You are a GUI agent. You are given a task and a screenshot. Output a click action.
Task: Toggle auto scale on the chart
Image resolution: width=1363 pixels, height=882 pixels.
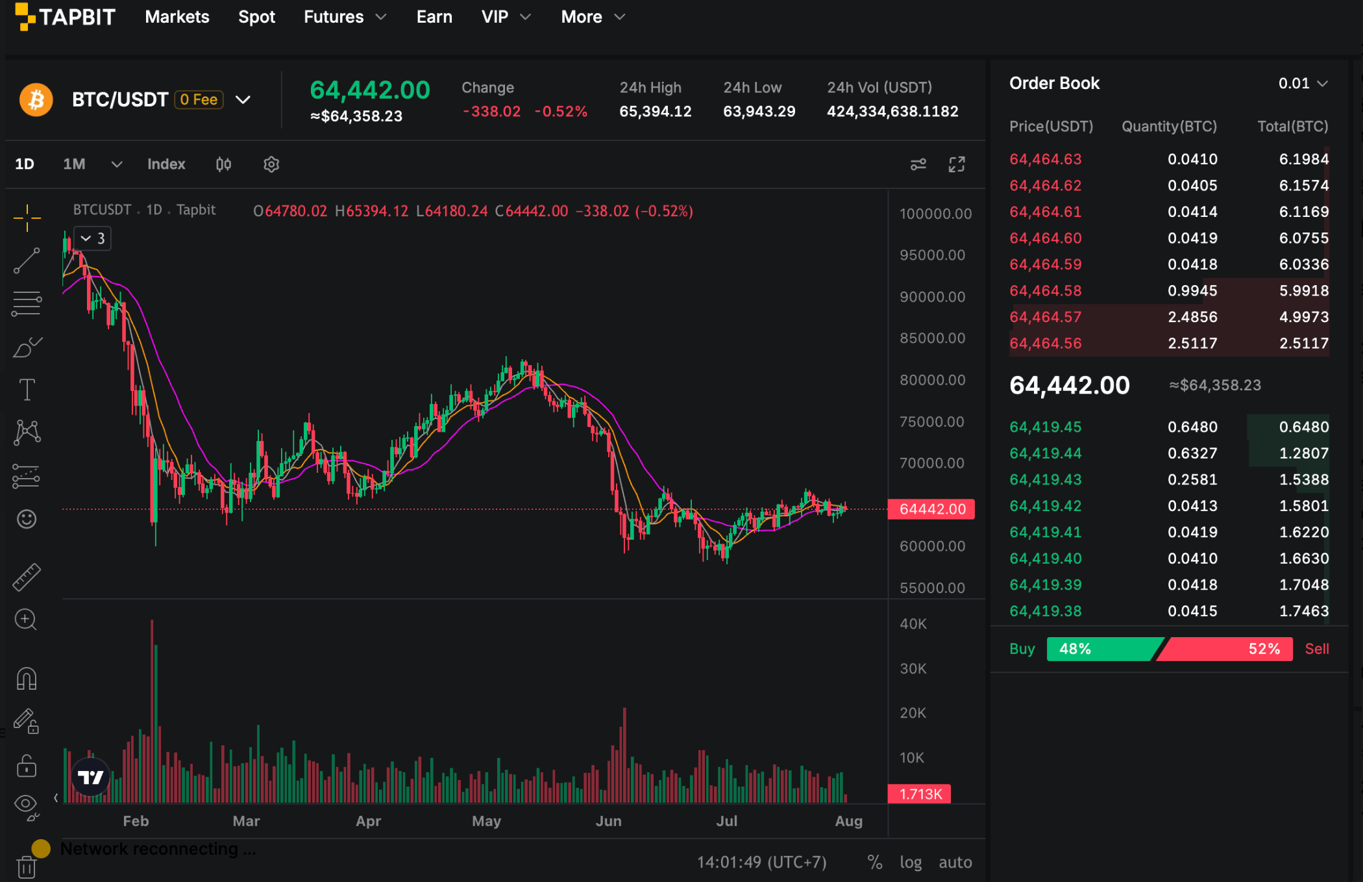coord(955,863)
